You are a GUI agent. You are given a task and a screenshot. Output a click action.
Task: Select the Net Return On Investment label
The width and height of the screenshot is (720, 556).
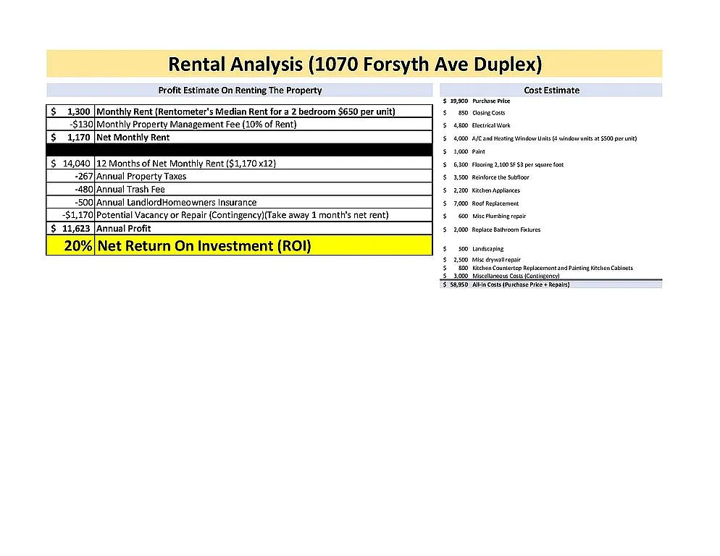coord(204,246)
